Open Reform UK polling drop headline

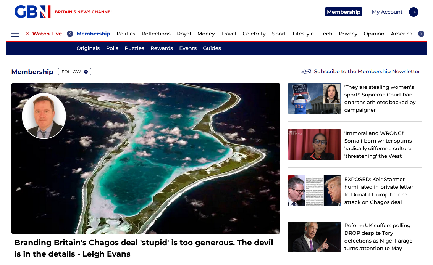click(x=378, y=237)
